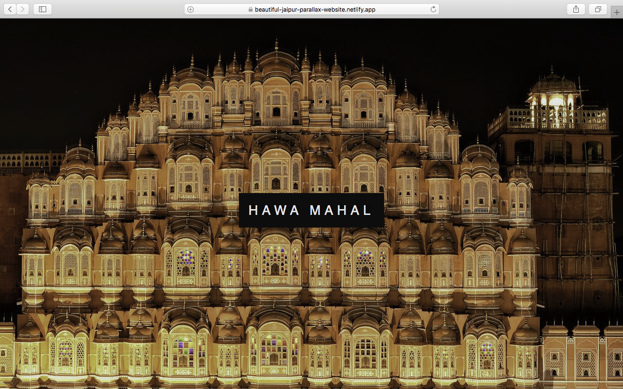This screenshot has width=623, height=389.
Task: Click the forward navigation arrow
Action: (23, 9)
